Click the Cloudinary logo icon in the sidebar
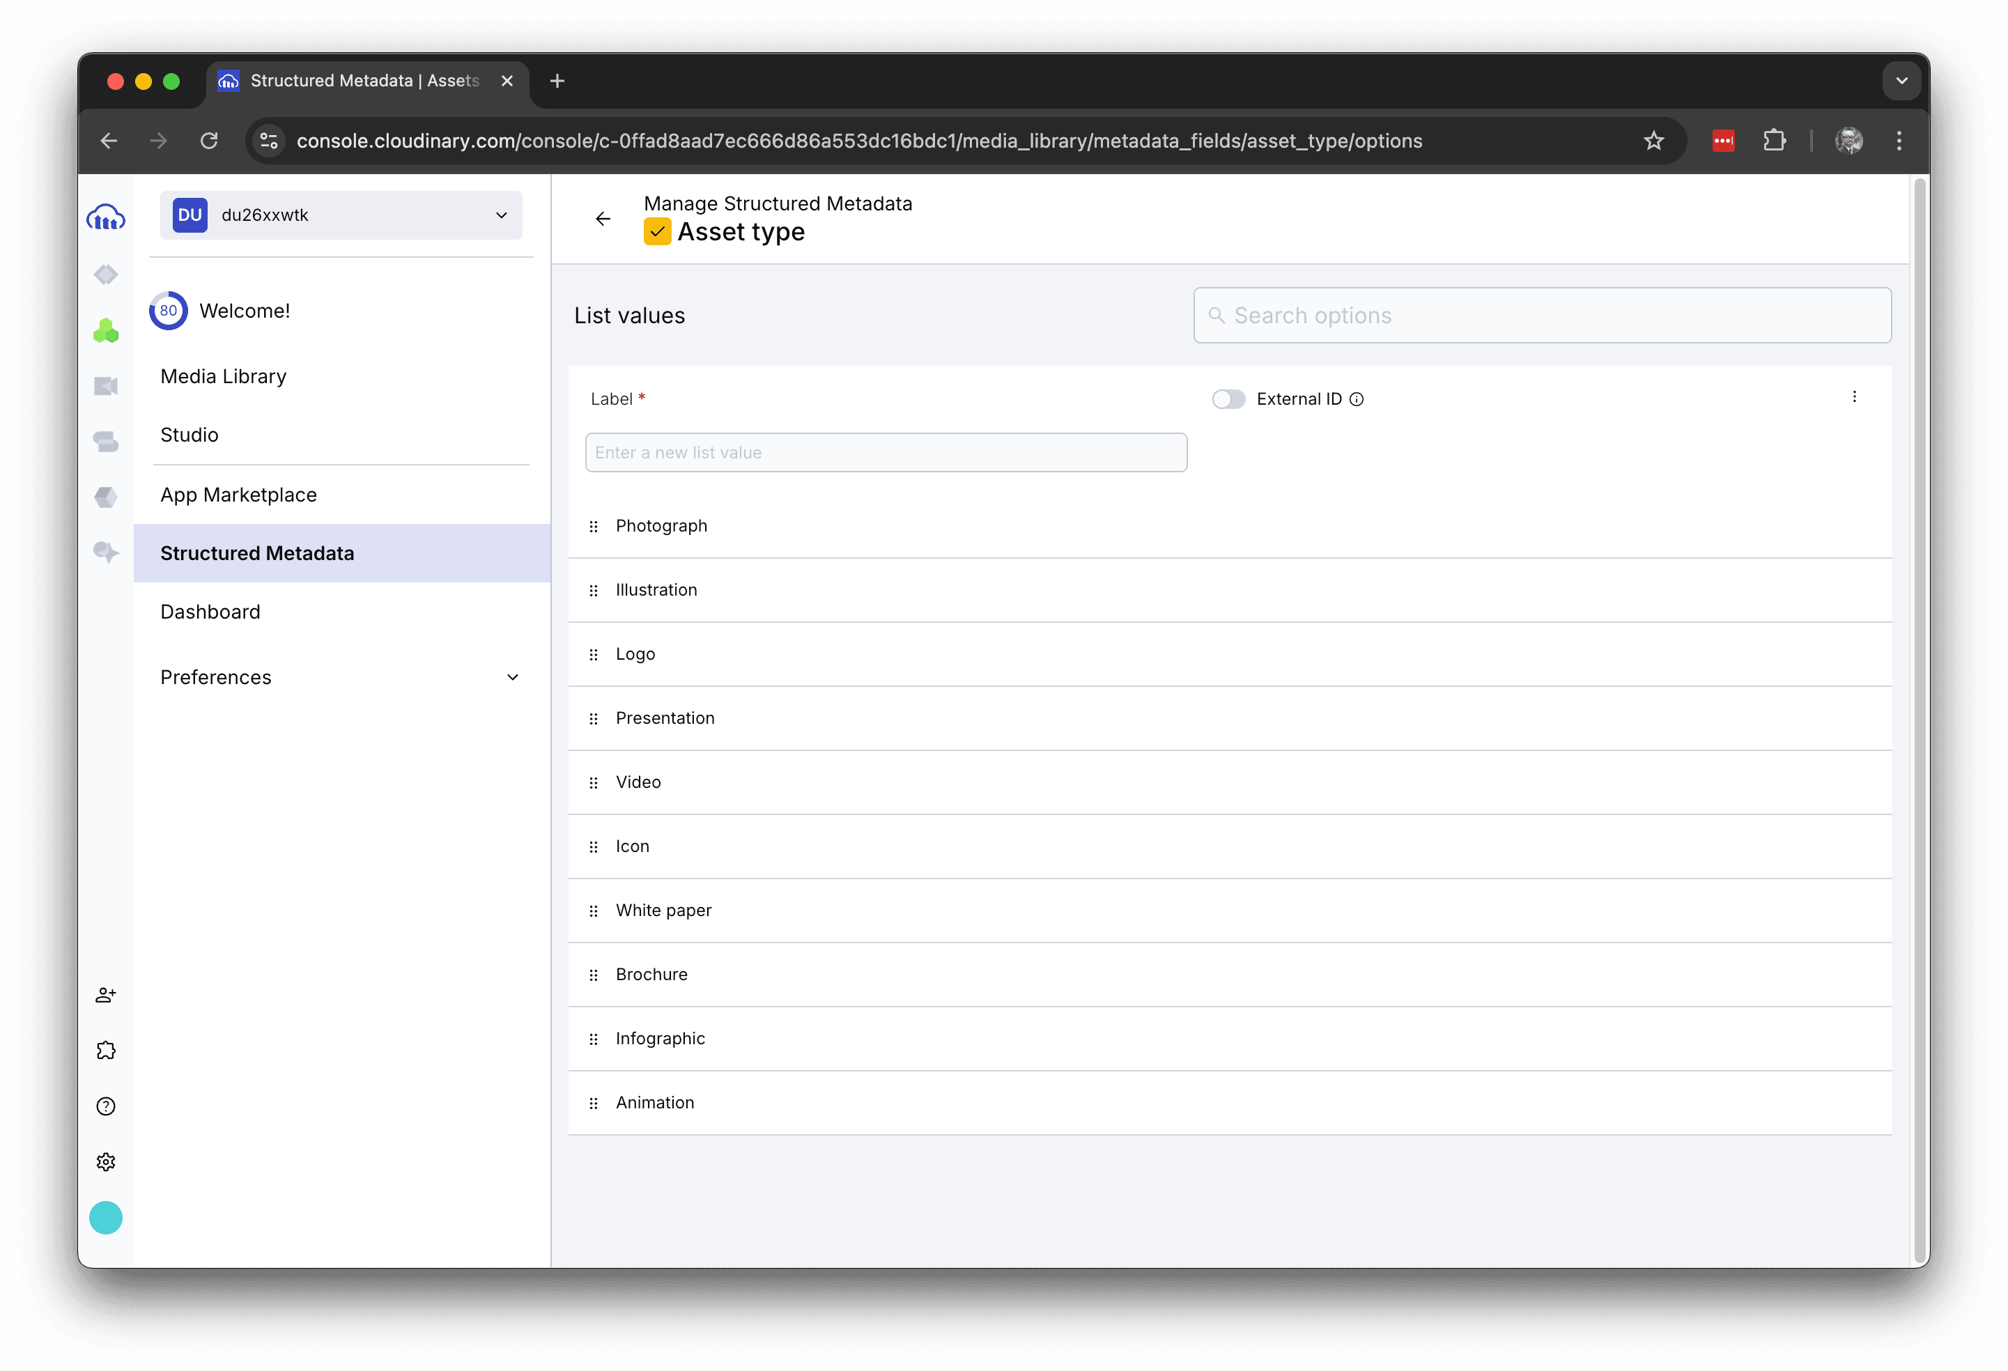This screenshot has width=2008, height=1371. point(105,217)
